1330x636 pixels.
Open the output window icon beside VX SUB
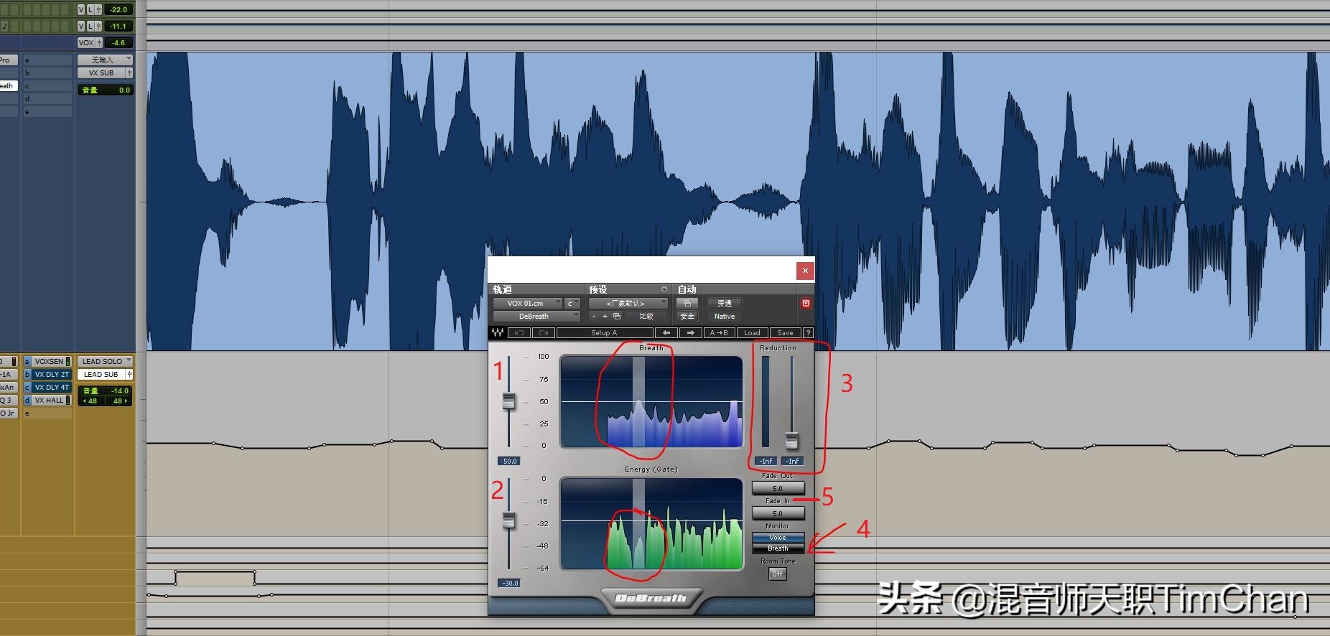[x=129, y=73]
